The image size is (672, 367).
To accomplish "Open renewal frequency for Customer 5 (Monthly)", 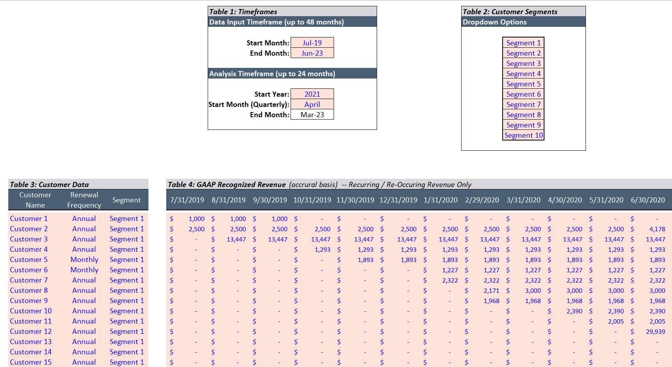I will (x=84, y=259).
